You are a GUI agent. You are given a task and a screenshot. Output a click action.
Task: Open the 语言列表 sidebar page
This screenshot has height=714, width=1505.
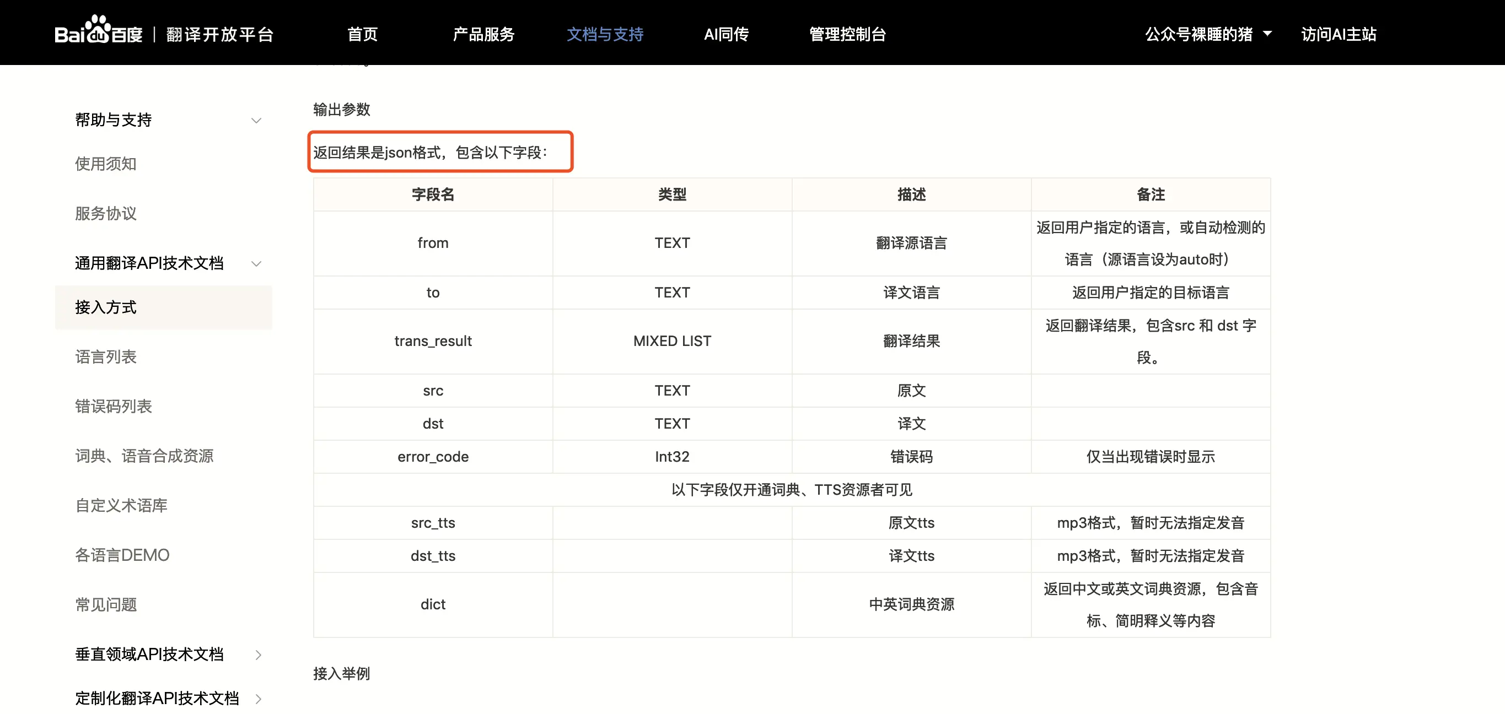[x=106, y=356]
